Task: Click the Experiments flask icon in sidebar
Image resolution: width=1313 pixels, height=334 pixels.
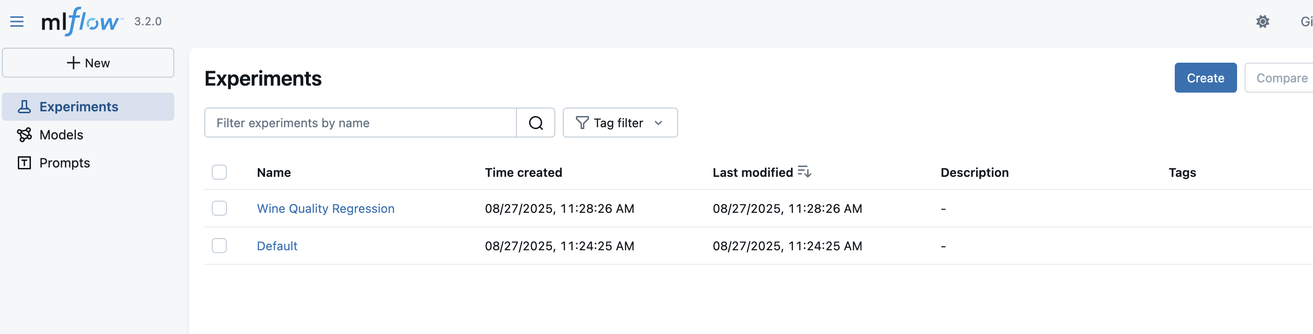Action: (x=24, y=106)
